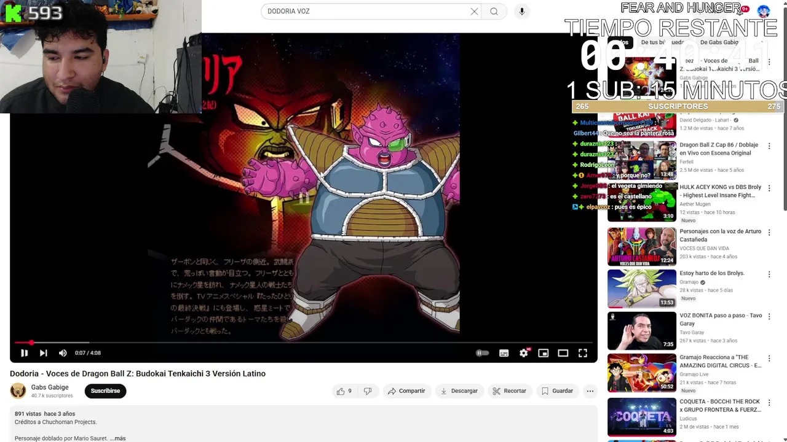
Task: Start voice search with microphone
Action: (x=521, y=11)
